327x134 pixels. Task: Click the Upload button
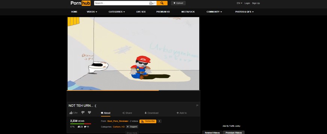pyautogui.click(x=178, y=3)
